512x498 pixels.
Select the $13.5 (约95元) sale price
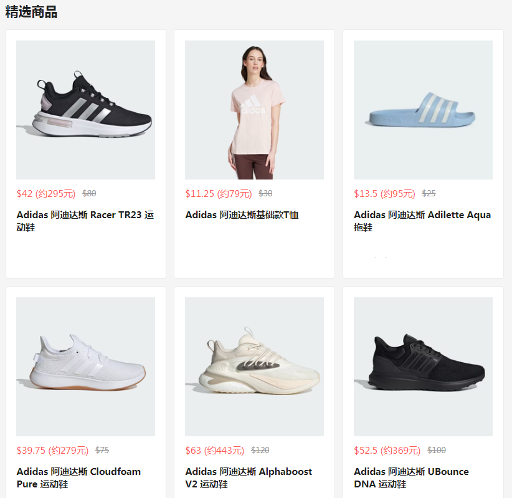pyautogui.click(x=385, y=193)
